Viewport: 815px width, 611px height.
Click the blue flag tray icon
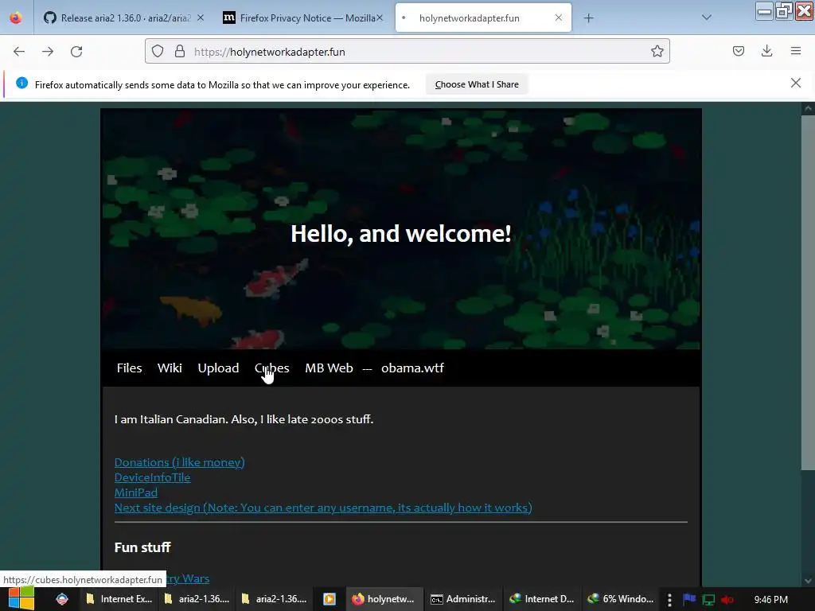click(x=689, y=599)
